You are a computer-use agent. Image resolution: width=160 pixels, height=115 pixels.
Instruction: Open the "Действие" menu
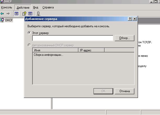23,8
